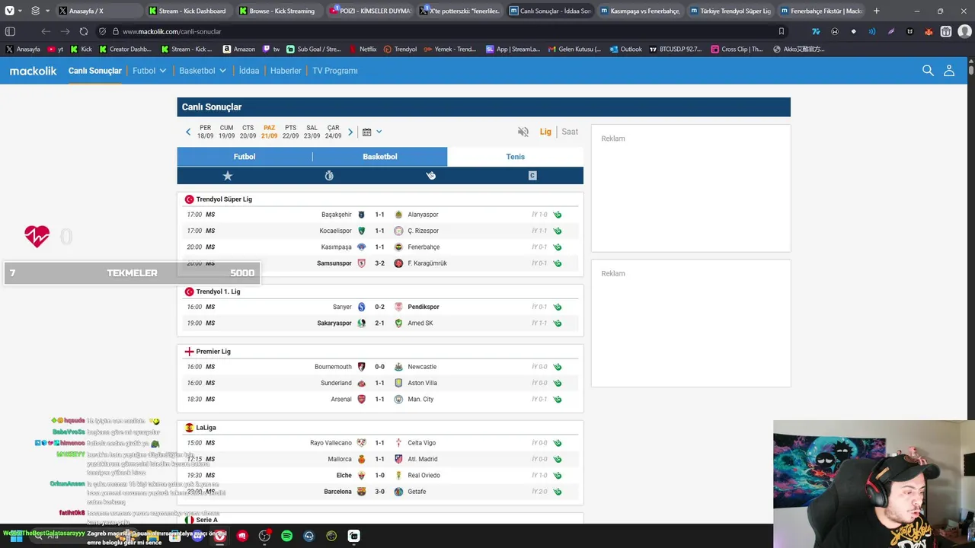Select the iddaa hand filter icon
The width and height of the screenshot is (975, 548).
(430, 176)
